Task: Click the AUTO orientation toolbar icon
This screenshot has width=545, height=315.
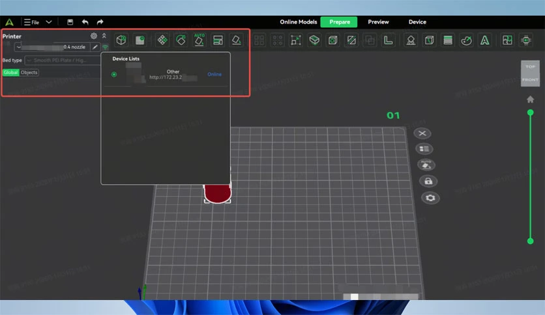Action: click(x=199, y=40)
